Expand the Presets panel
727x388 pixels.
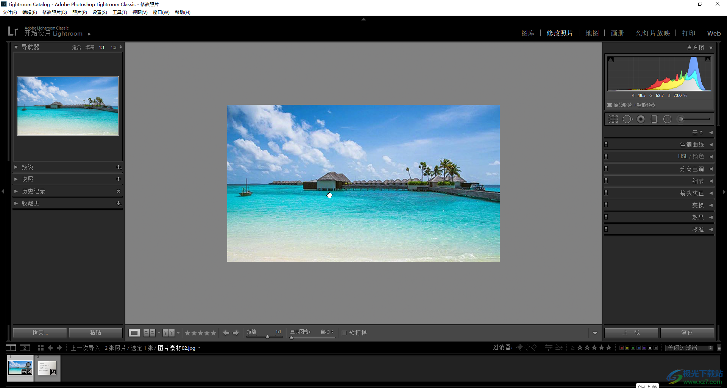pyautogui.click(x=16, y=167)
